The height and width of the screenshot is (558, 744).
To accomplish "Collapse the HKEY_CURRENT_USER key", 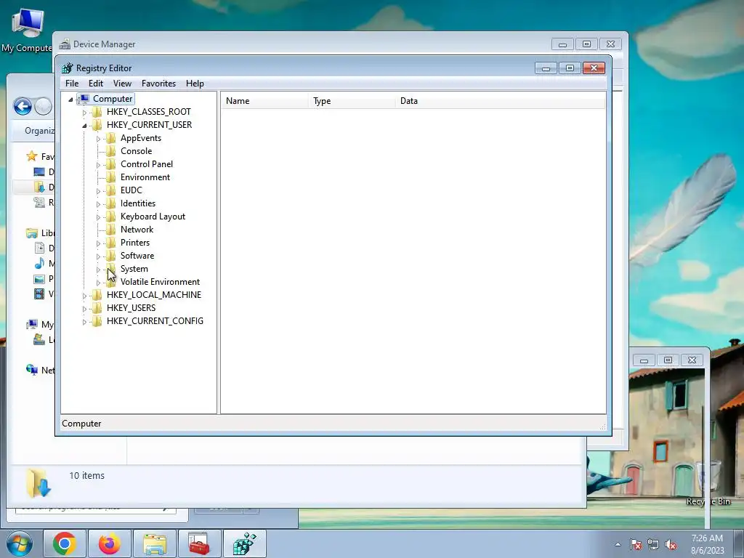I will pyautogui.click(x=84, y=125).
